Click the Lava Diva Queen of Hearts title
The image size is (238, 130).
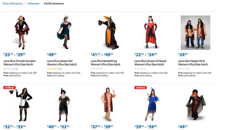(x=150, y=62)
